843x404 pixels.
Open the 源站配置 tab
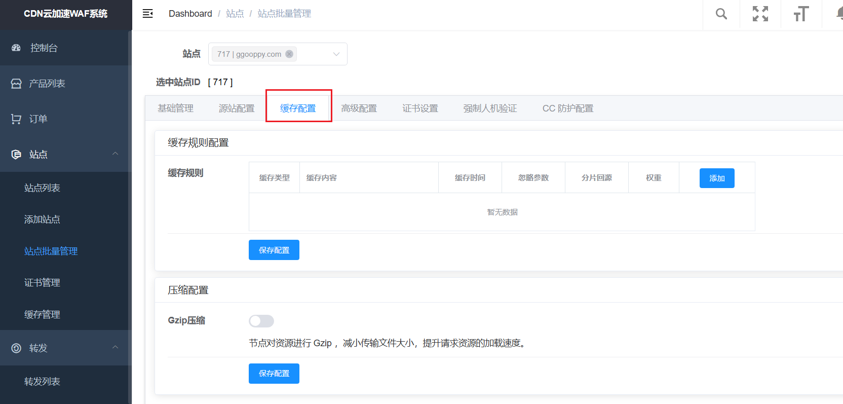(237, 108)
